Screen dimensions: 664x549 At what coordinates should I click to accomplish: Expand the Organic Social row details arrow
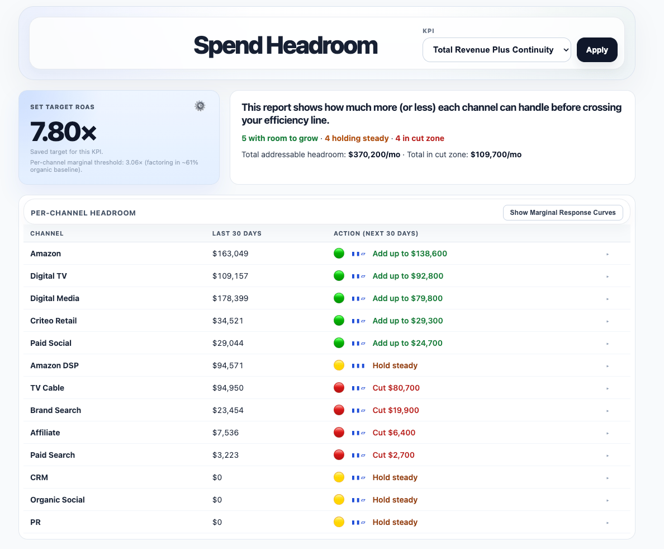pos(607,501)
